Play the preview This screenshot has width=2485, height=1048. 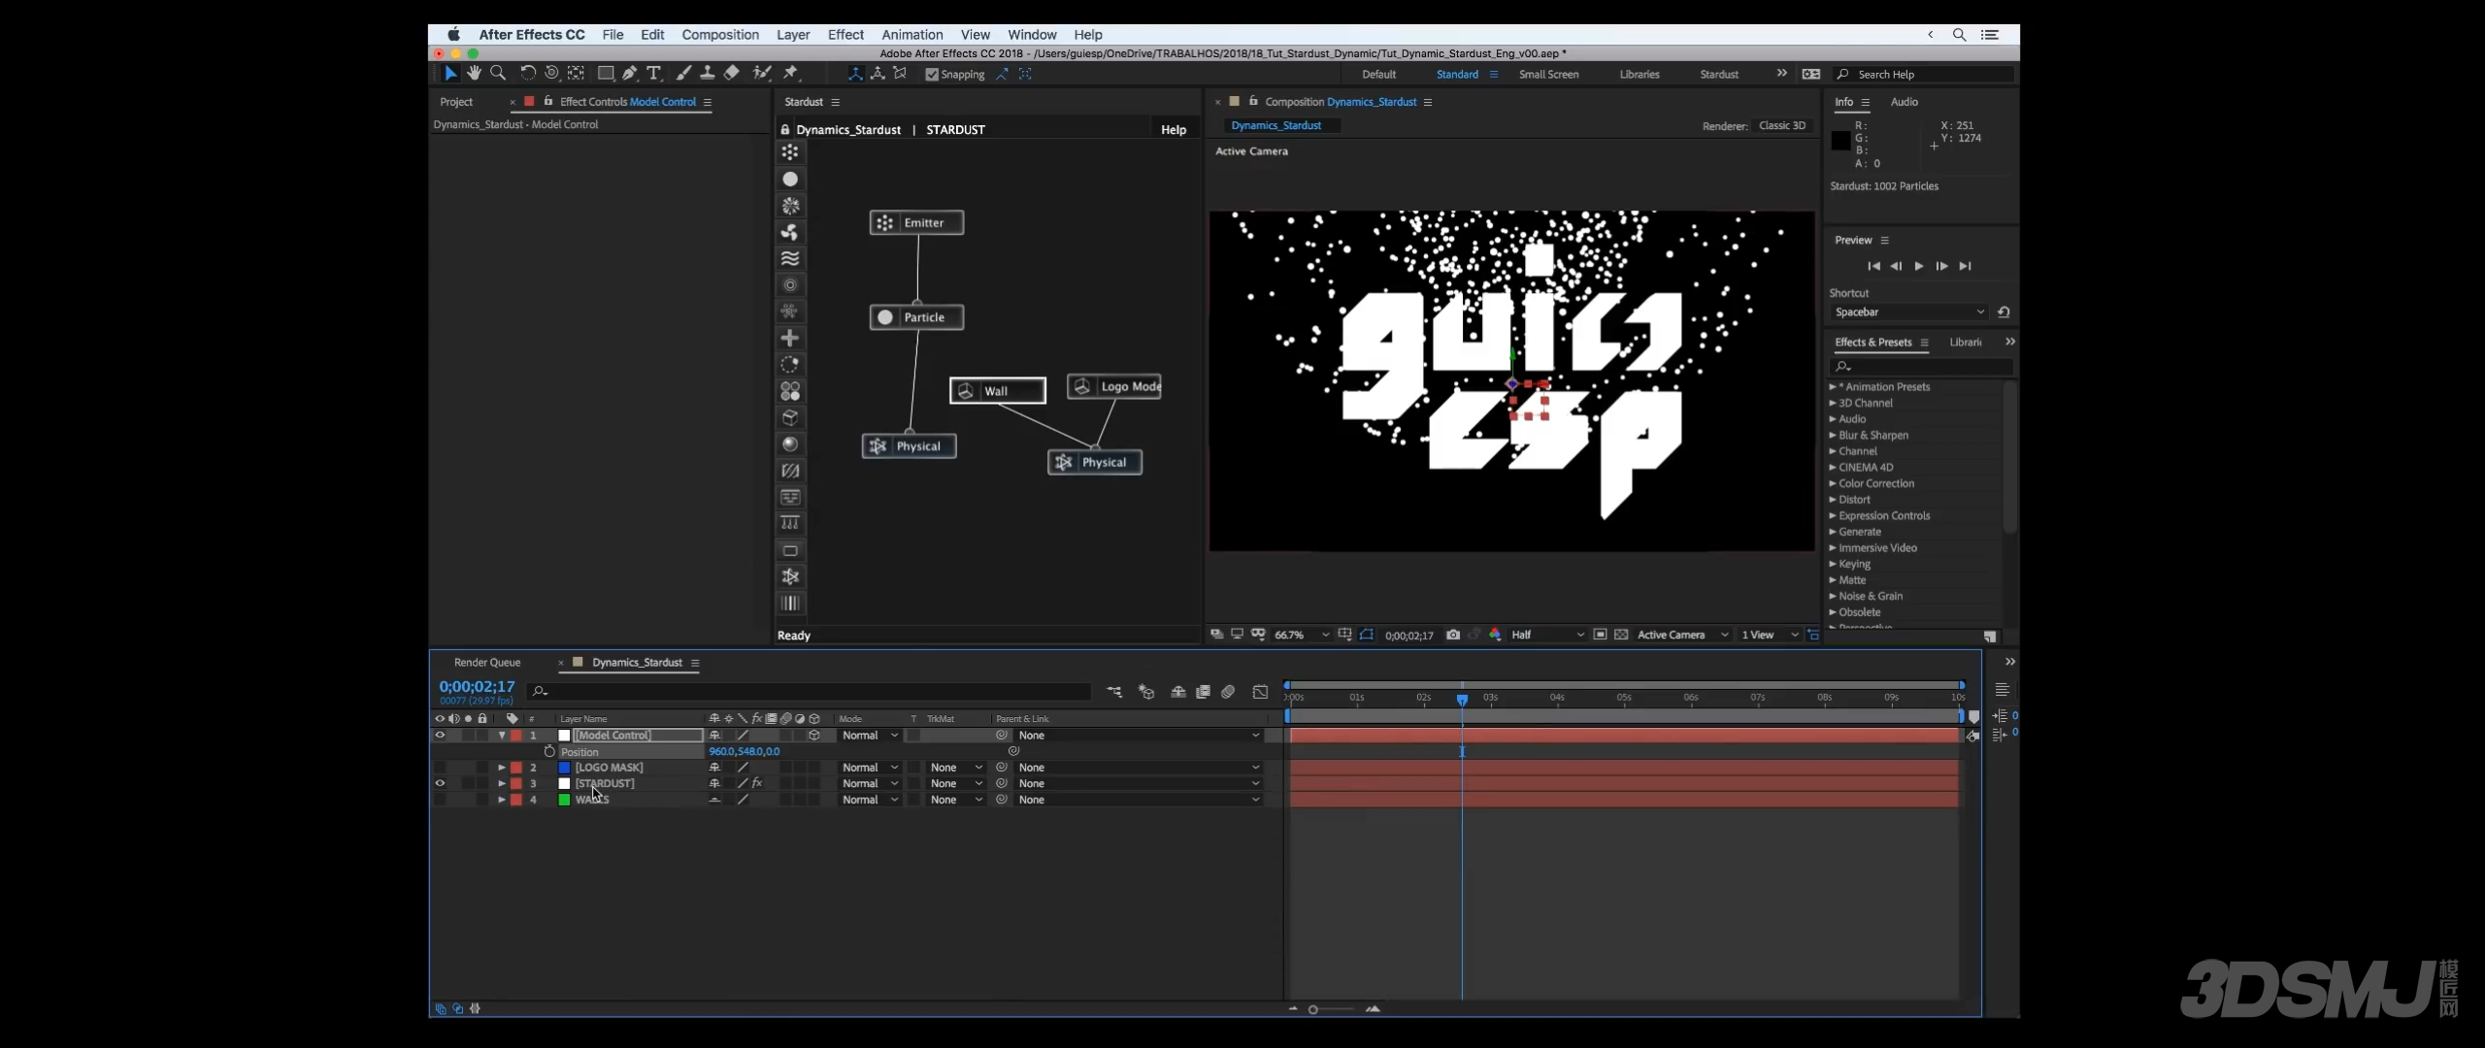point(1919,266)
